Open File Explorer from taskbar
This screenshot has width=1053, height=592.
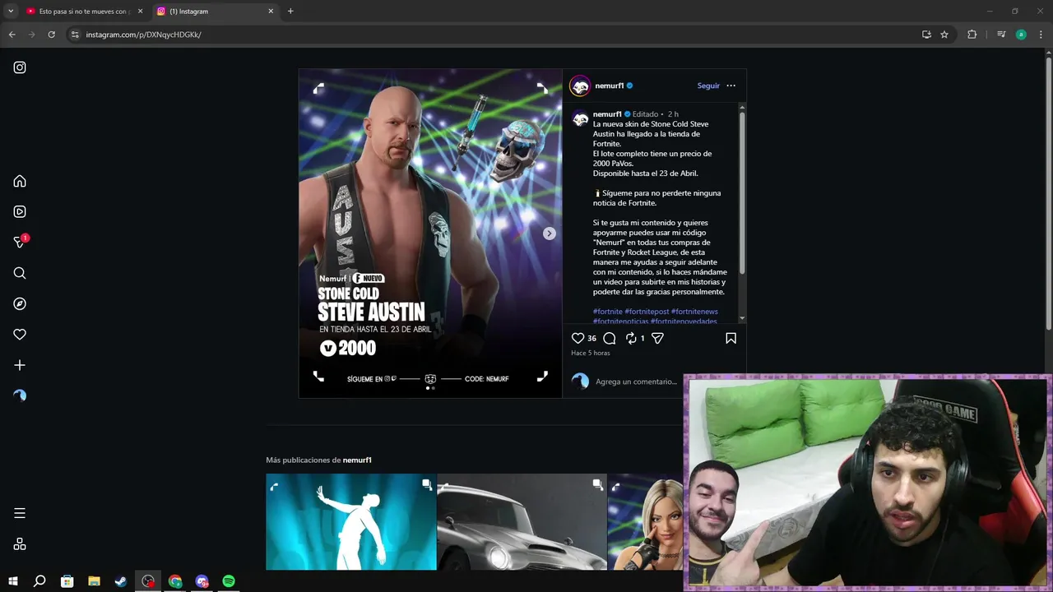pos(94,581)
